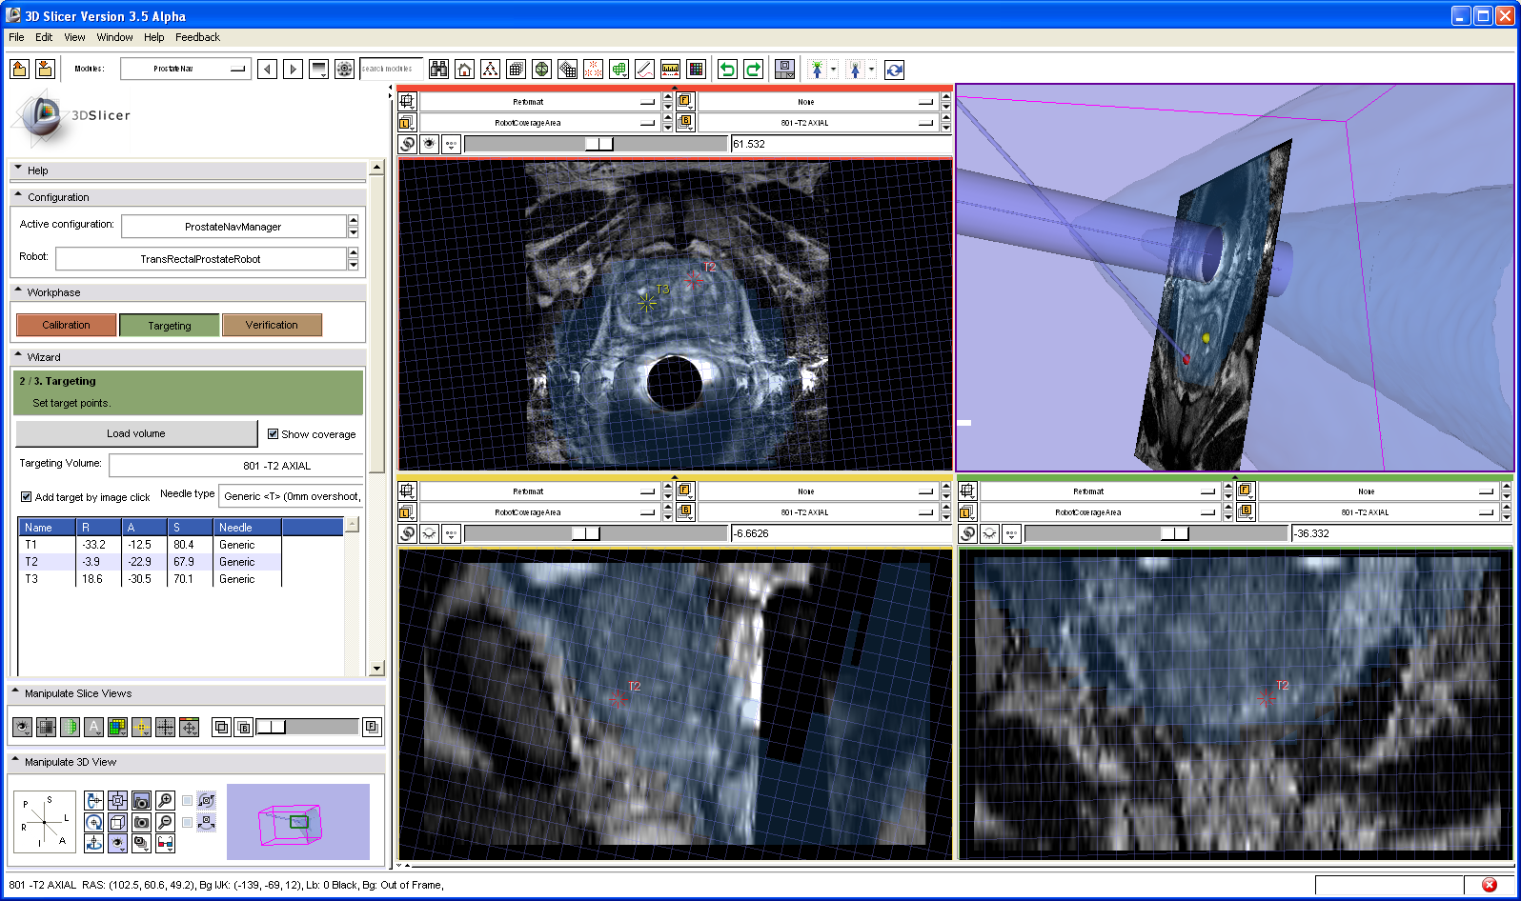
Task: Switch to the Verification workphase
Action: click(272, 326)
